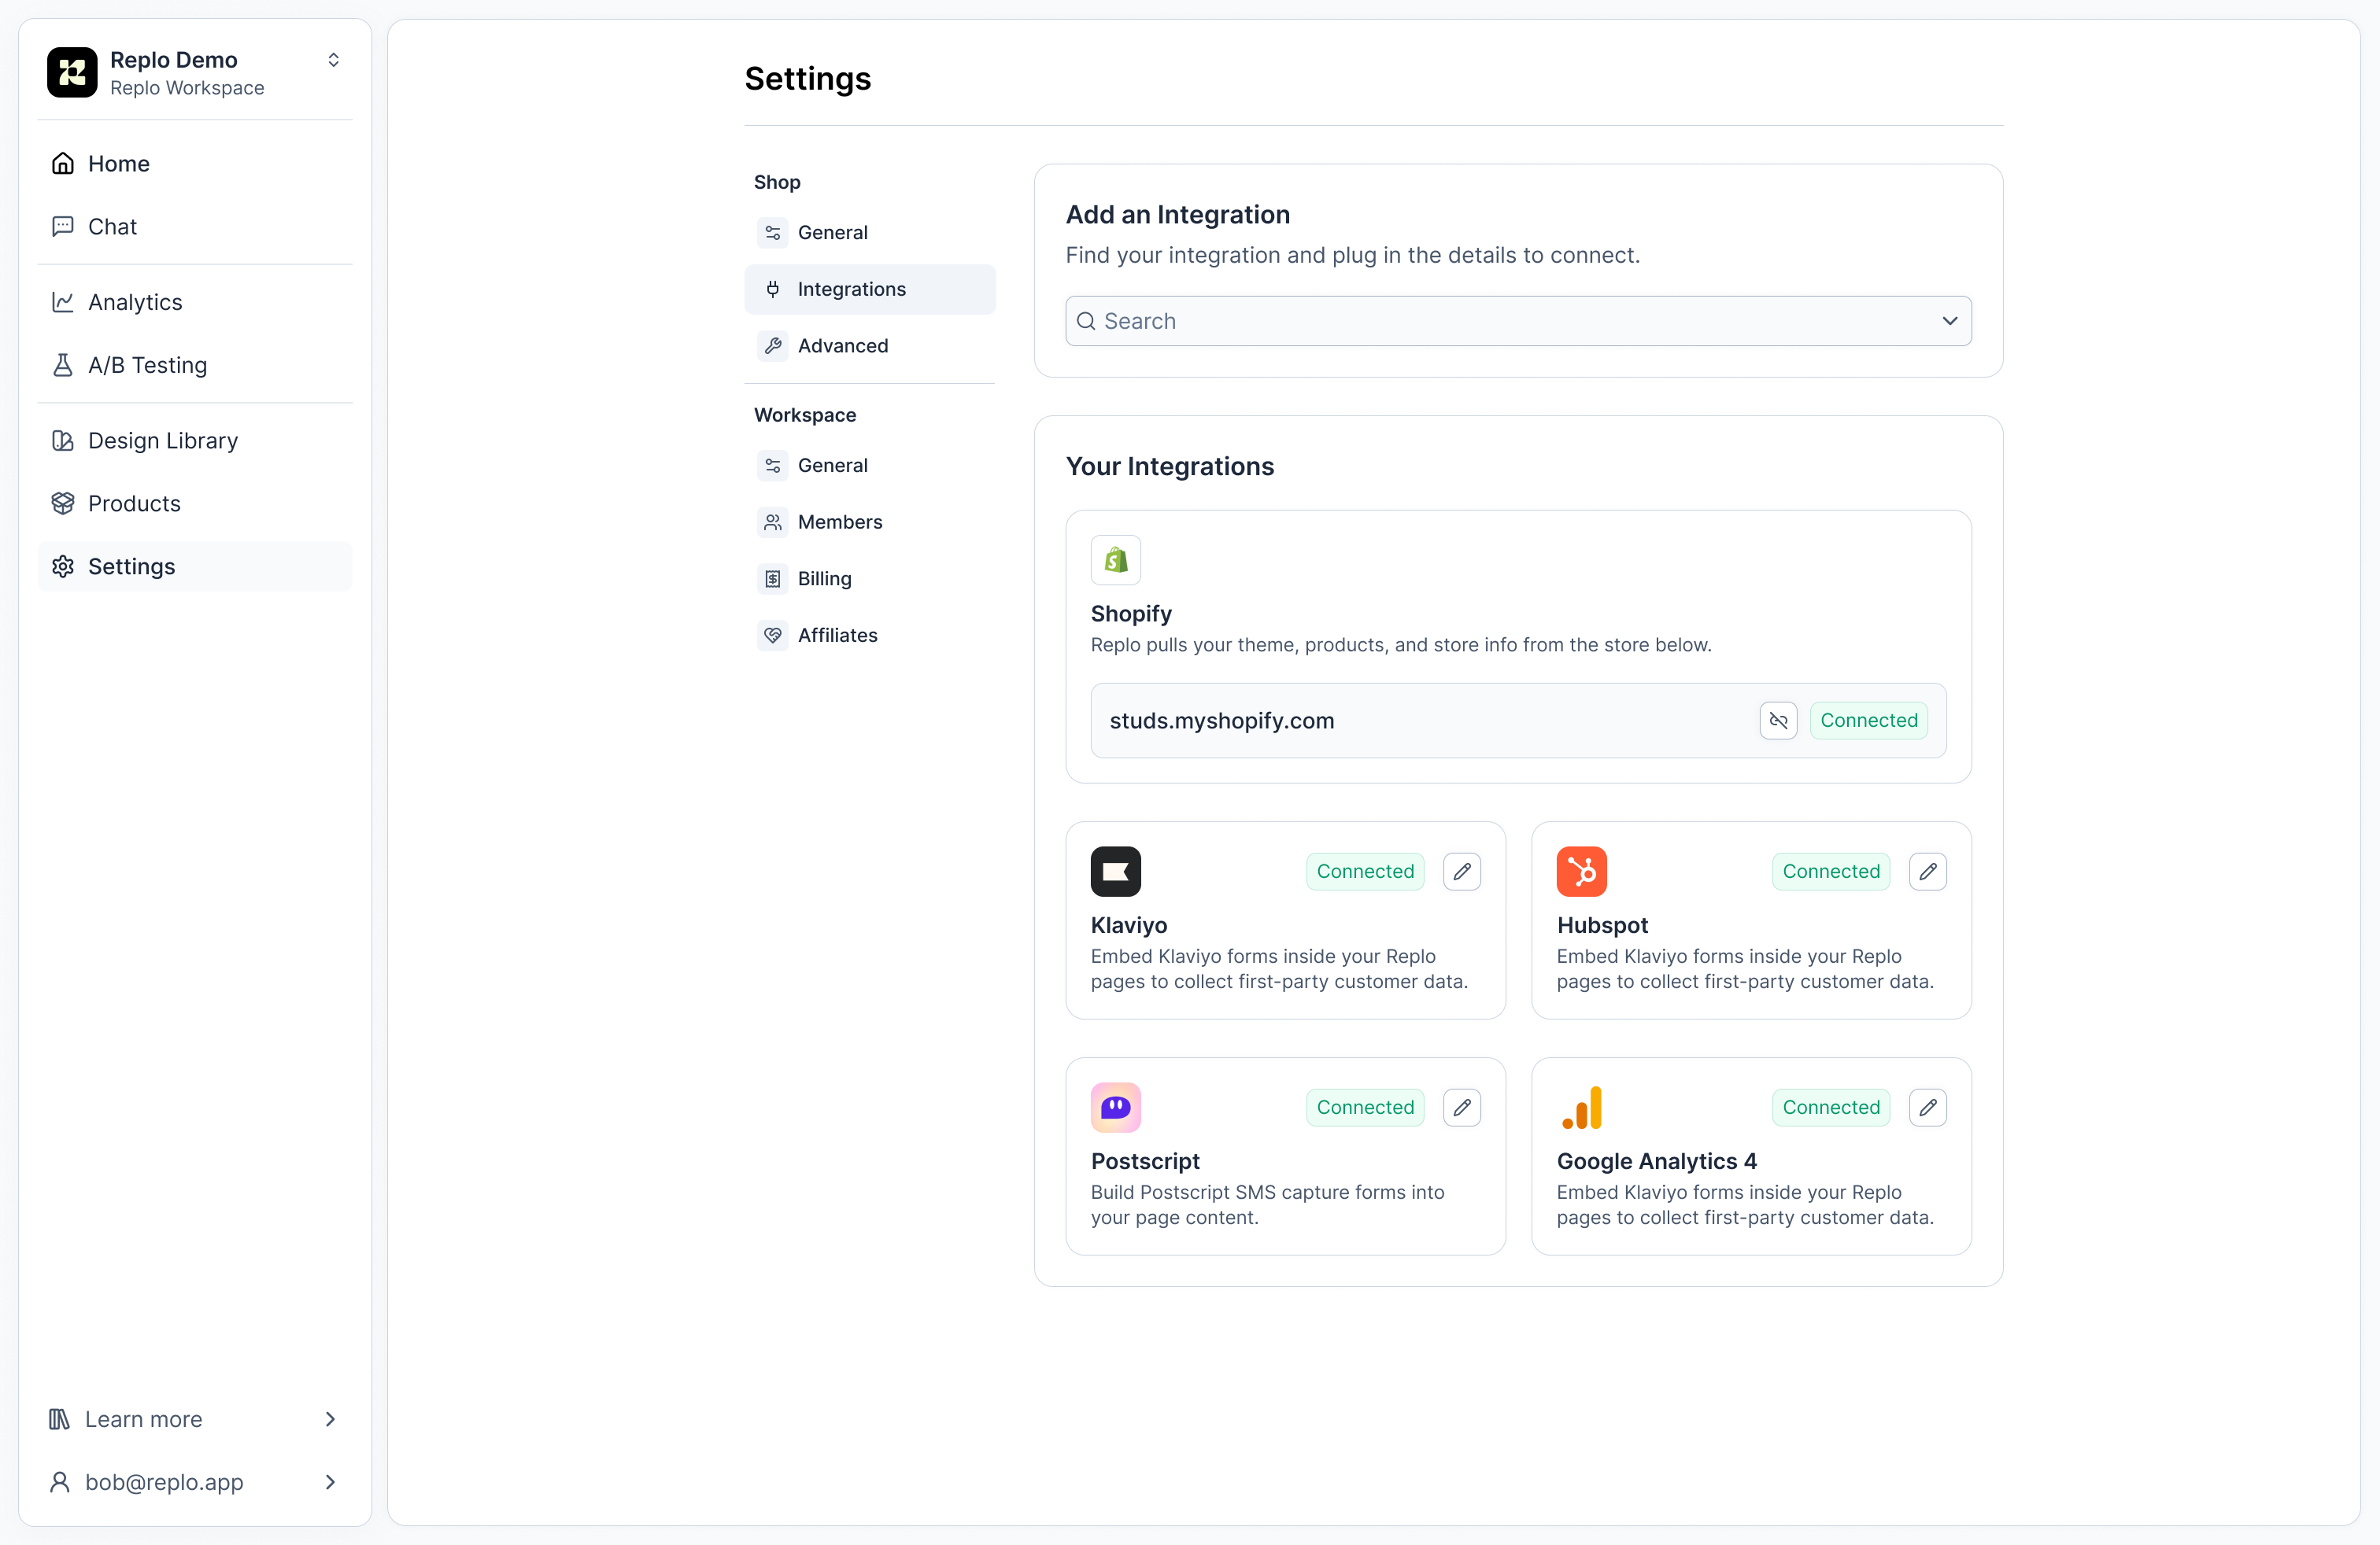Click the Klaviyo logo icon

click(x=1115, y=870)
